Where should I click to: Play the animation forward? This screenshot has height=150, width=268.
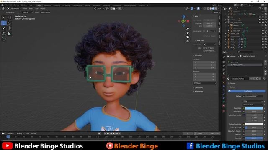coord(113,133)
